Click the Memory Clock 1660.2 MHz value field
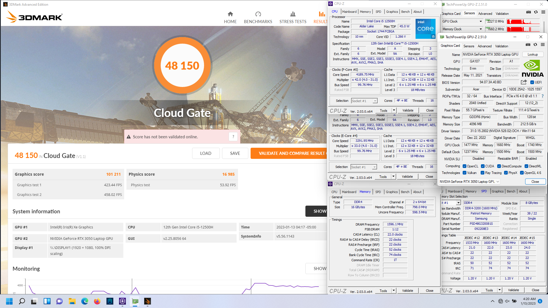548x308 pixels. coord(495,29)
